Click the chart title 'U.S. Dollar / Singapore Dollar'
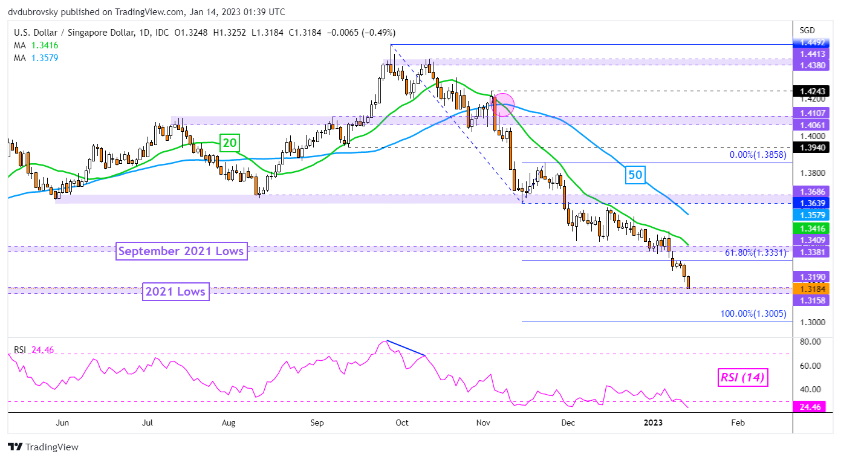This screenshot has height=460, width=841. pyautogui.click(x=73, y=33)
